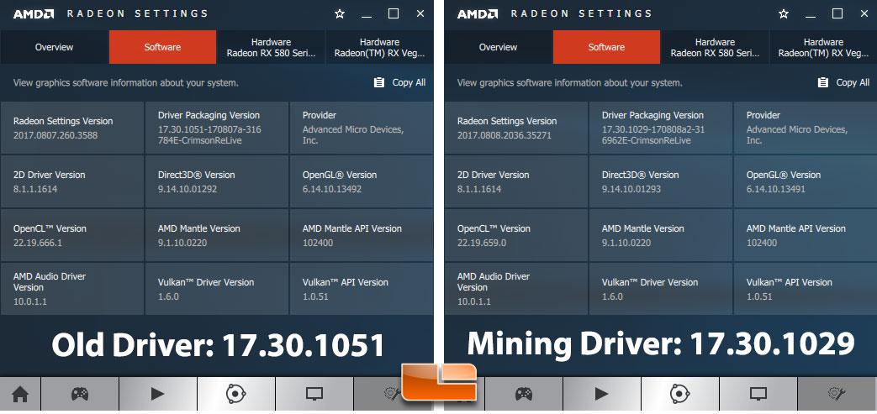Select the Gaming controller icon in left window
The image size is (877, 414).
[x=79, y=393]
